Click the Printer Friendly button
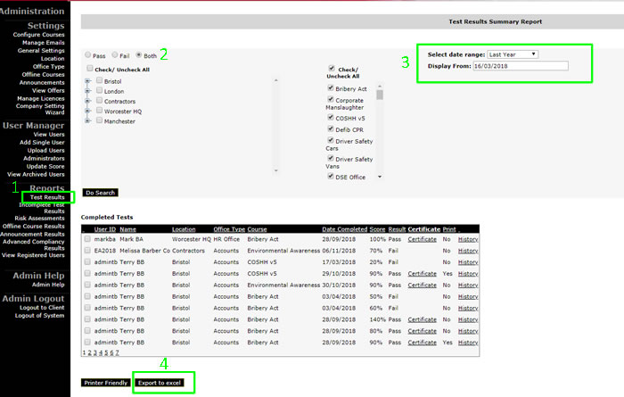624x397 pixels. coord(106,383)
